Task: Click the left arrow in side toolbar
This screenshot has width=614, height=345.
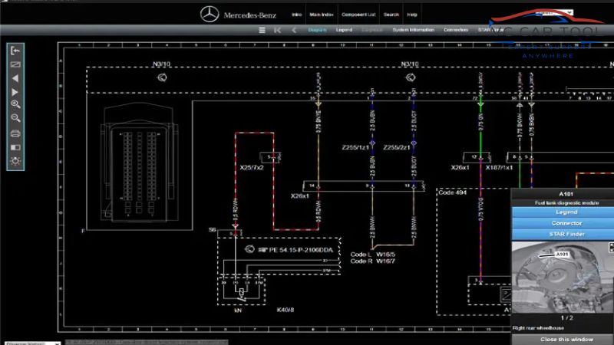Action: (15, 77)
